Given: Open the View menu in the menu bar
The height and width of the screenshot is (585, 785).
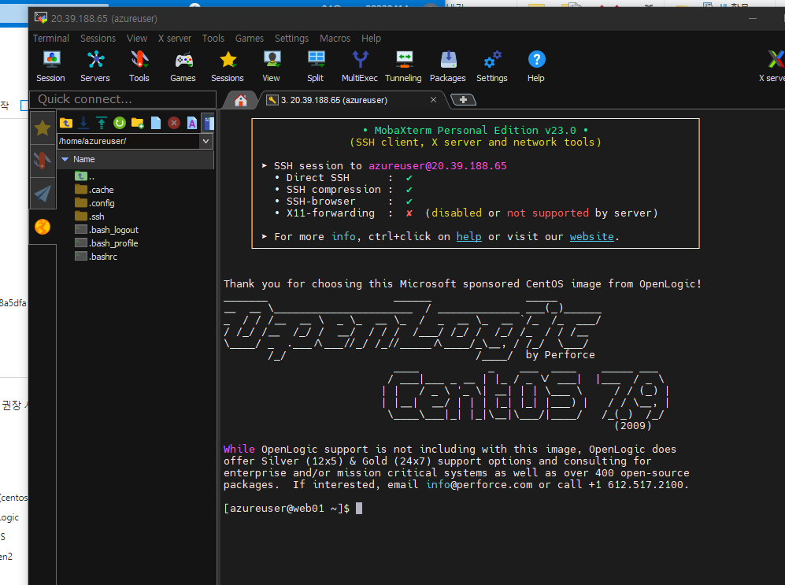Looking at the screenshot, I should point(137,38).
